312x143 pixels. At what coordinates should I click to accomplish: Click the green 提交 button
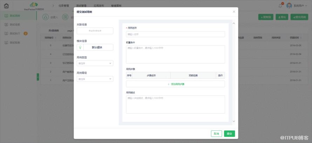[229, 134]
